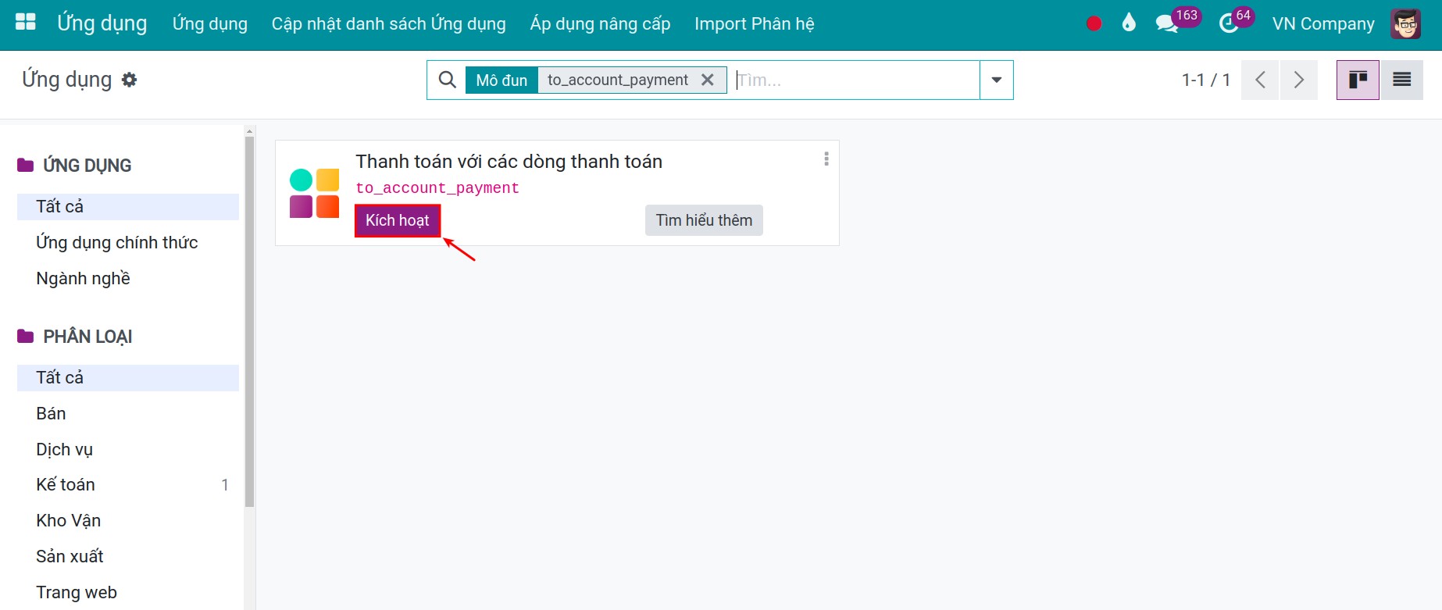
Task: Select Ngành nghề filter
Action: point(128,278)
